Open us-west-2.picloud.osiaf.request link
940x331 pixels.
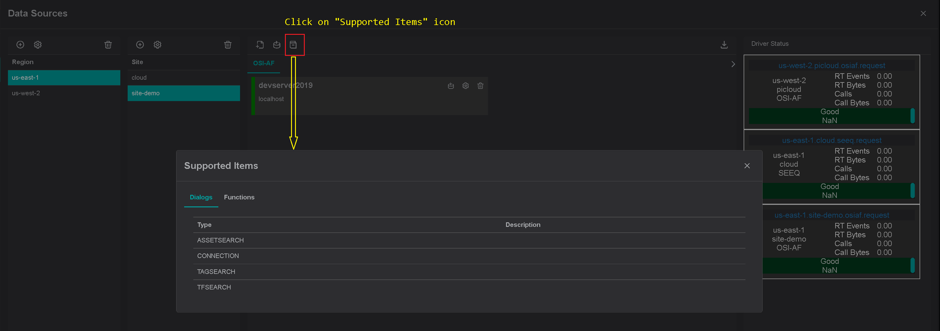coord(832,66)
